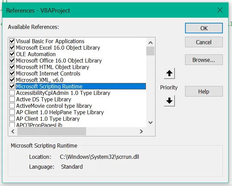Viewport: 232px width, 186px height.
Task: Select ActiveMovie control type library entry
Action: coord(54,106)
